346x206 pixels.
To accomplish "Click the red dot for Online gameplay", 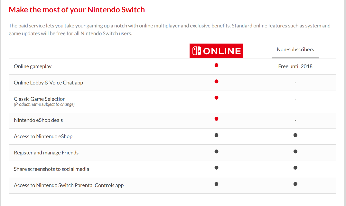I will pos(216,65).
